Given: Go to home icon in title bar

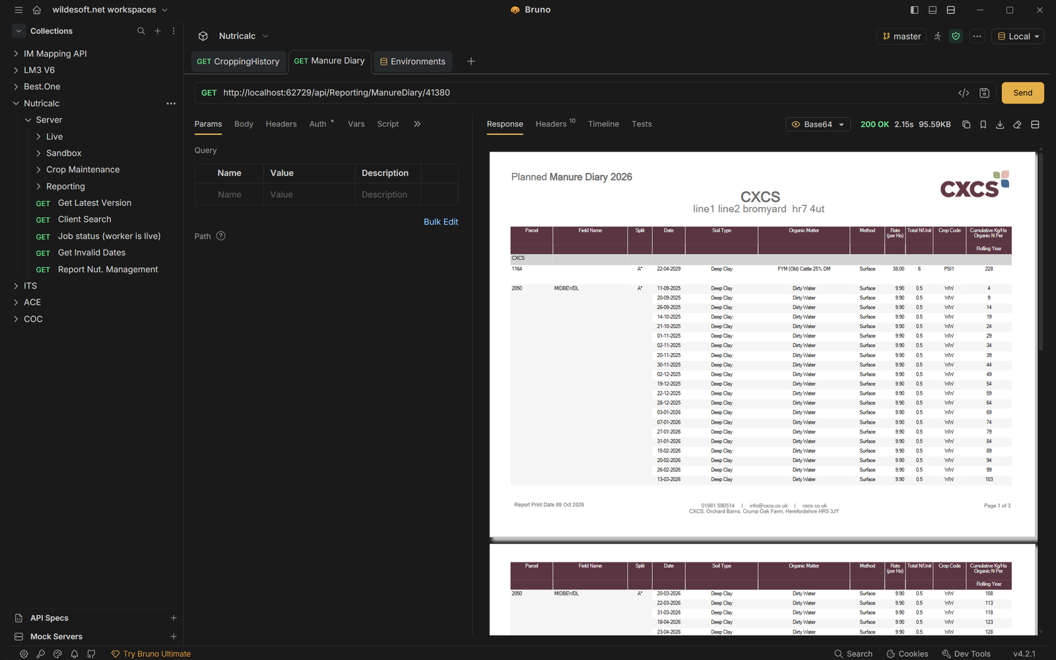Looking at the screenshot, I should tap(37, 10).
